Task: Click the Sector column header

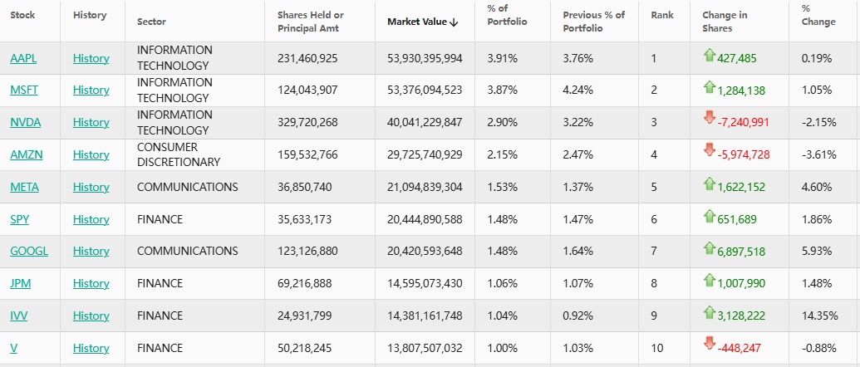Action: 151,22
